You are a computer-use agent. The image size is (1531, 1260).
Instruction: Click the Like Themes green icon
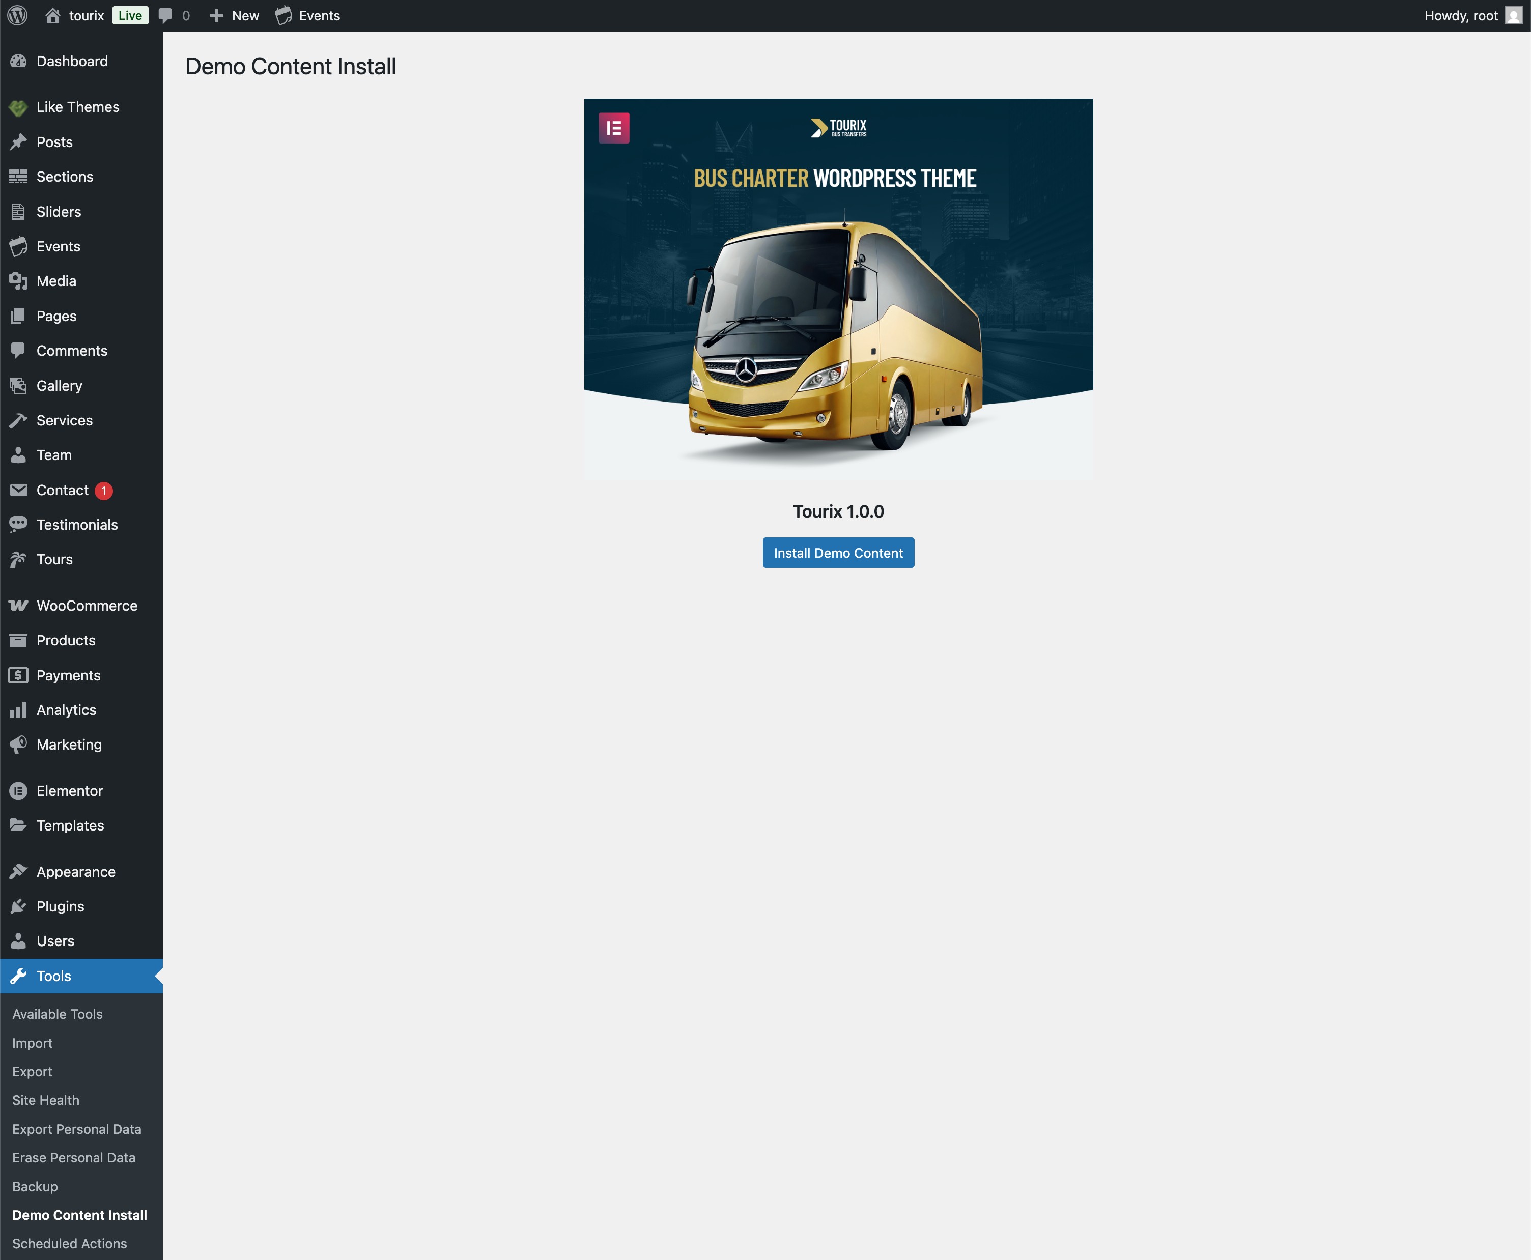point(18,107)
